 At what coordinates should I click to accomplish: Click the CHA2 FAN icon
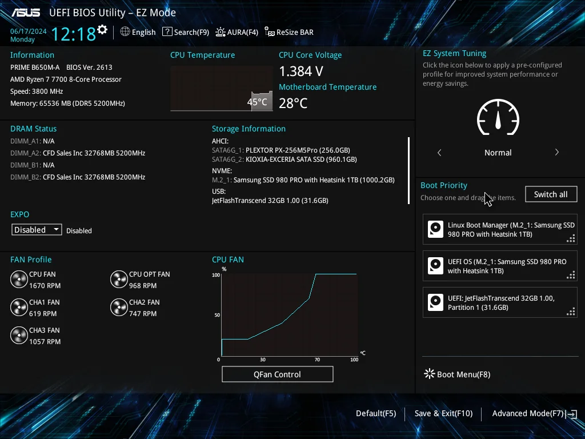click(x=119, y=307)
